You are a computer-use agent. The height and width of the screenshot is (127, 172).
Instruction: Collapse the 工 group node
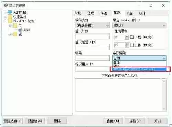pos(10,26)
